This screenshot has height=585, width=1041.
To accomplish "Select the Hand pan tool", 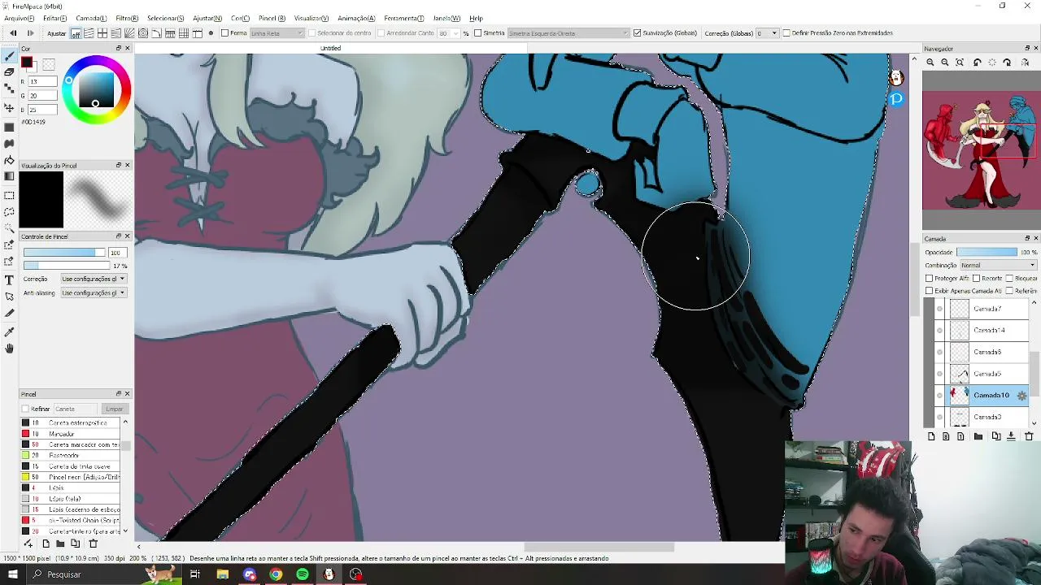I will pos(9,349).
